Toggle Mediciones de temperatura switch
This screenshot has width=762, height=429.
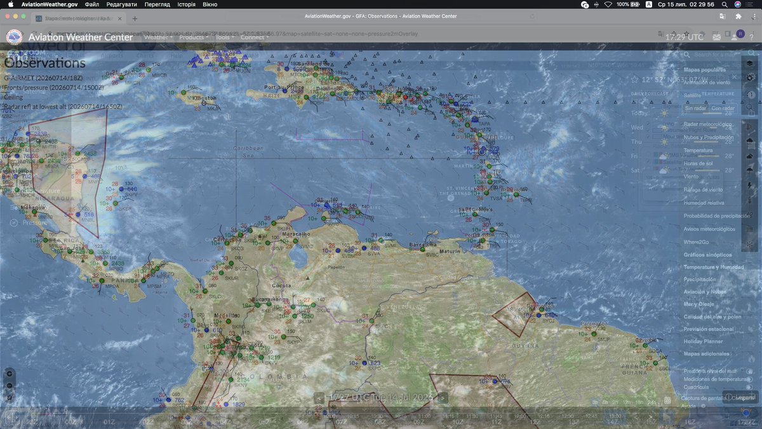point(749,379)
